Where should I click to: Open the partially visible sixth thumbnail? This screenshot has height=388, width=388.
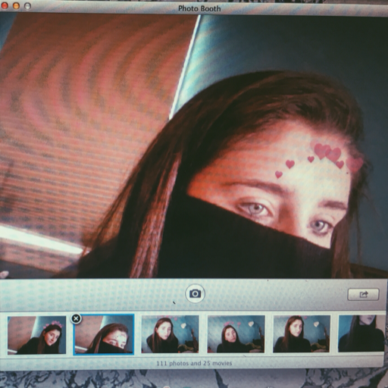(x=361, y=333)
